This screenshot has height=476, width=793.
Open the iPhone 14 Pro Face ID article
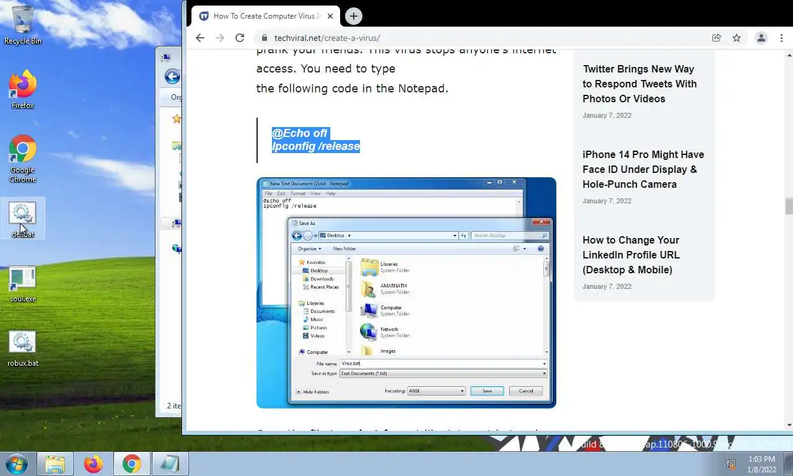click(643, 169)
